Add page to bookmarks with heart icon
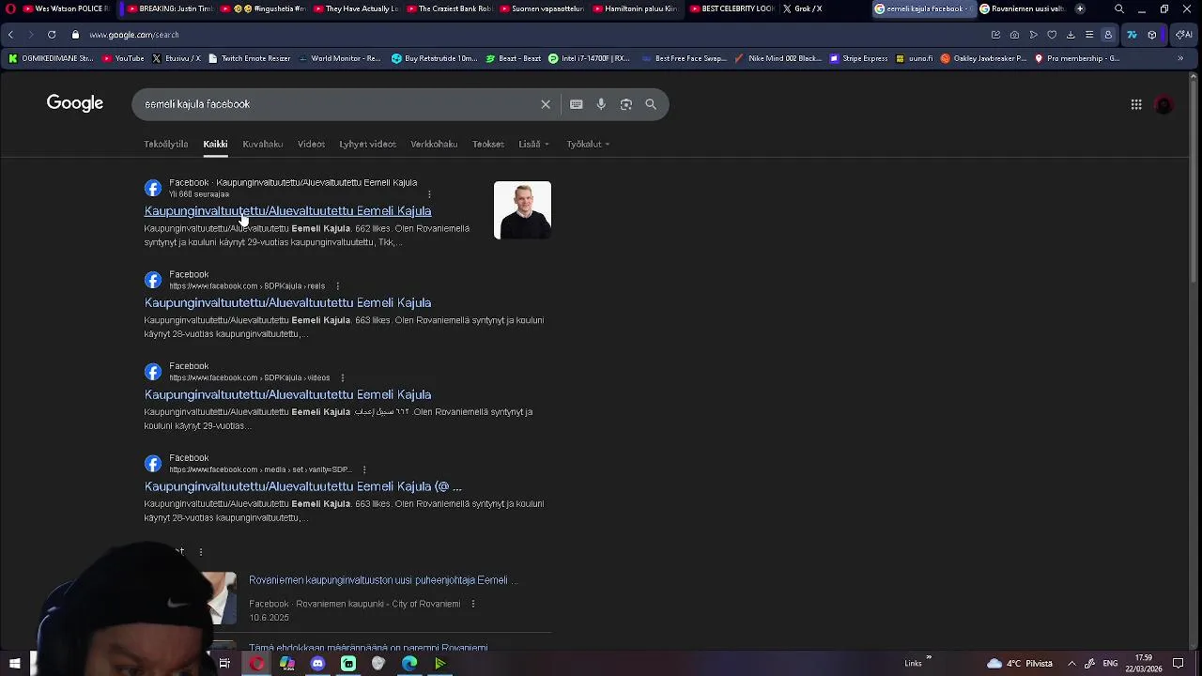The height and width of the screenshot is (676, 1202). (1052, 35)
